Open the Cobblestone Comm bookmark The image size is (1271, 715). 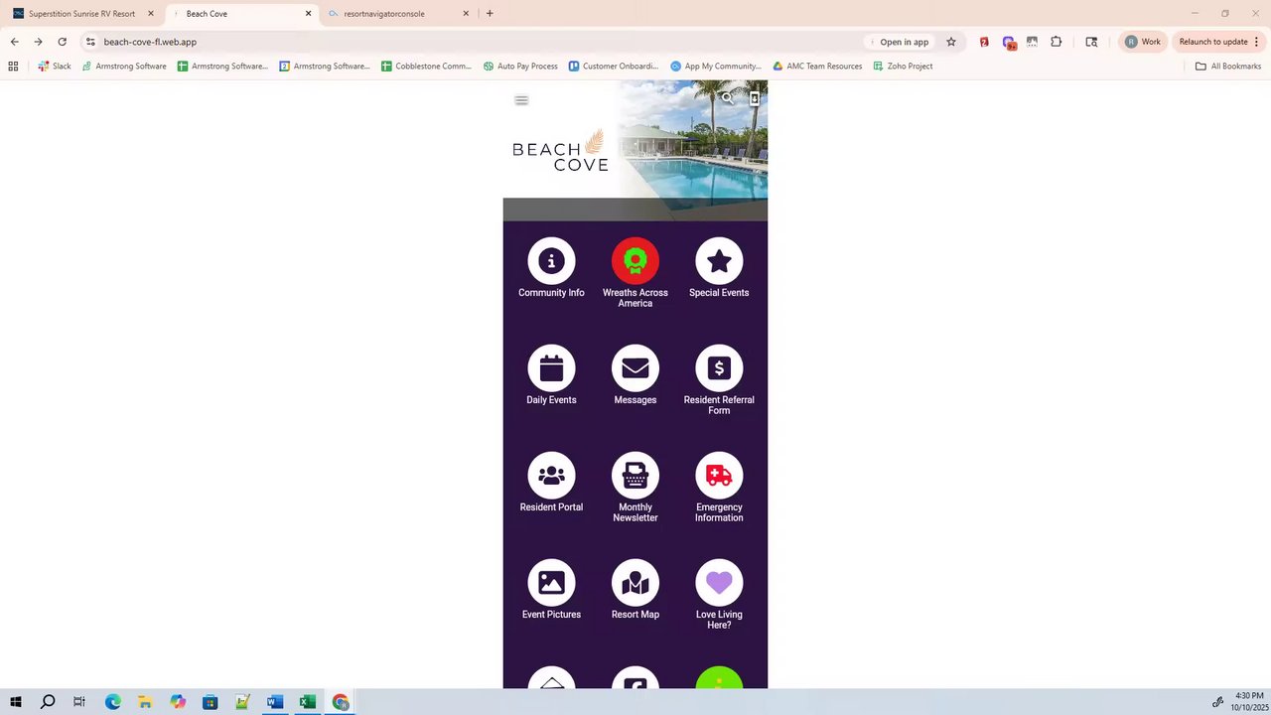pos(426,67)
